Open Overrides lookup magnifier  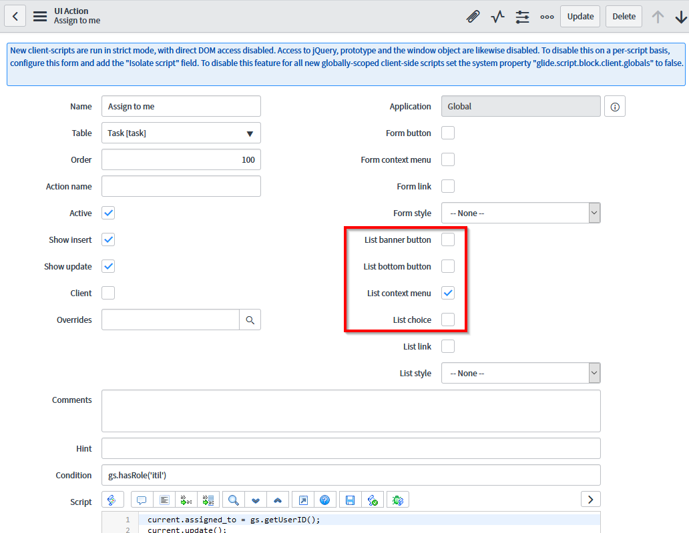tap(250, 320)
